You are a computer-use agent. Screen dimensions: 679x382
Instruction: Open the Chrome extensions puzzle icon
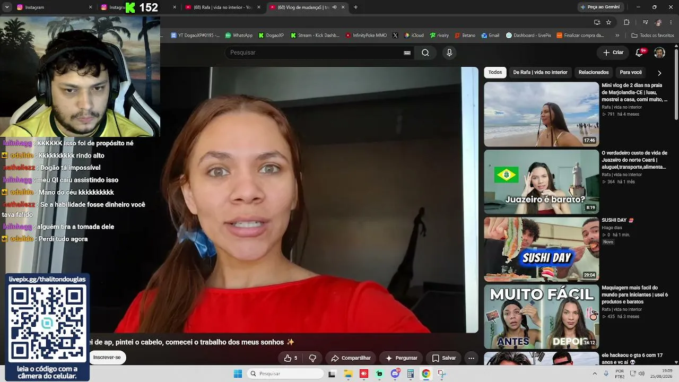(x=626, y=22)
